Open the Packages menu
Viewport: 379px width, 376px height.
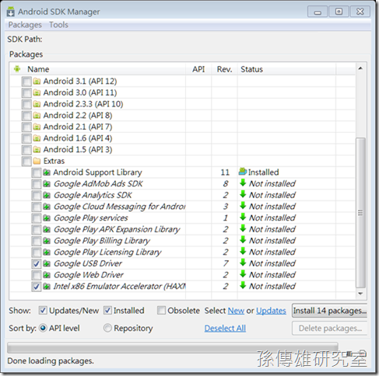click(x=25, y=25)
